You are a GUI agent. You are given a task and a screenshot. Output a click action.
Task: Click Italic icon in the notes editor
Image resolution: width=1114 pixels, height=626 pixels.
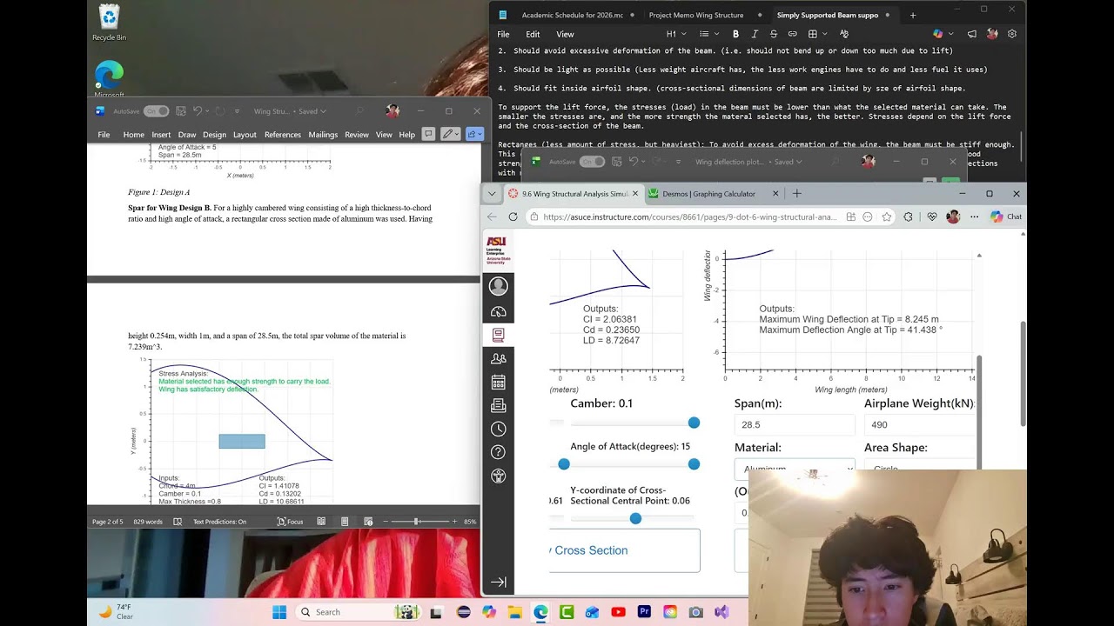pyautogui.click(x=755, y=34)
